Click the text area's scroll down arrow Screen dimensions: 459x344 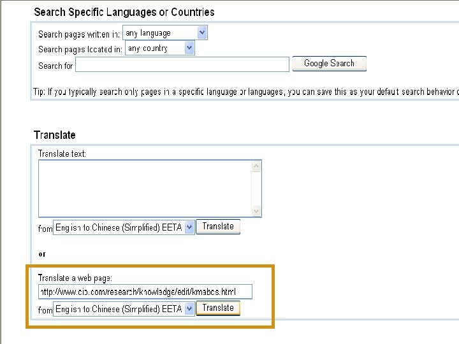click(x=256, y=211)
